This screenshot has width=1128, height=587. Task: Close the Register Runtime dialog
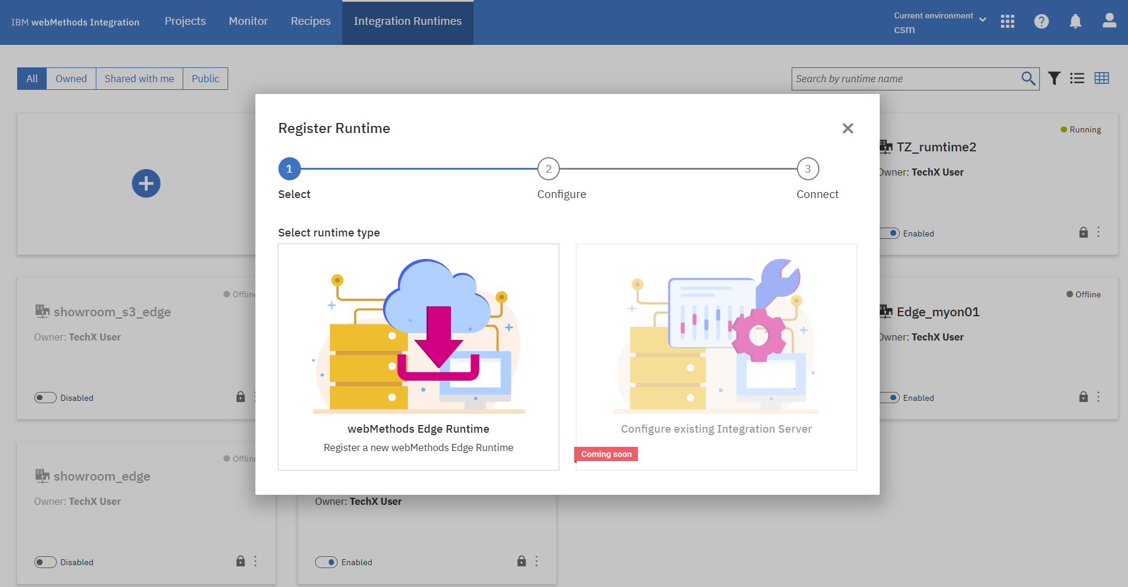(848, 128)
